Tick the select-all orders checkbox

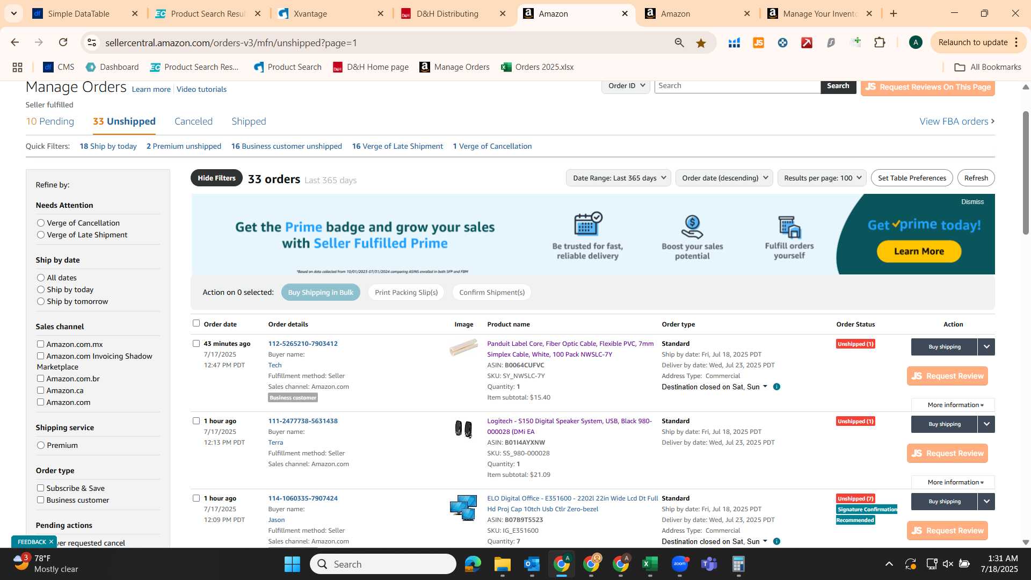tap(196, 323)
